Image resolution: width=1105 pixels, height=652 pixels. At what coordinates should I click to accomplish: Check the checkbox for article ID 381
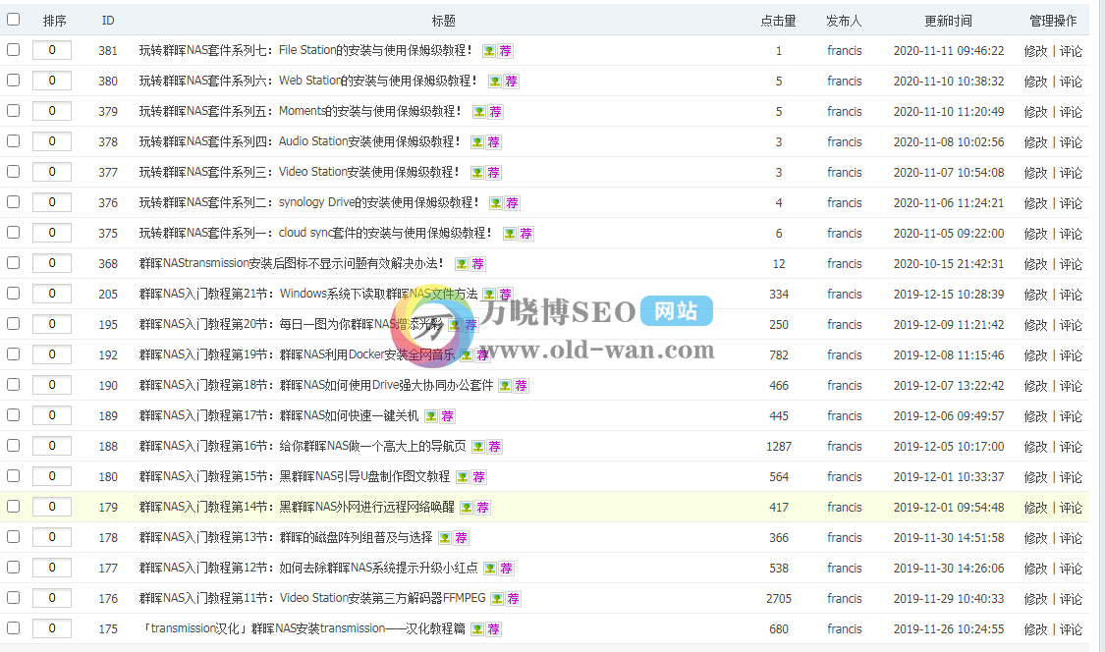13,50
